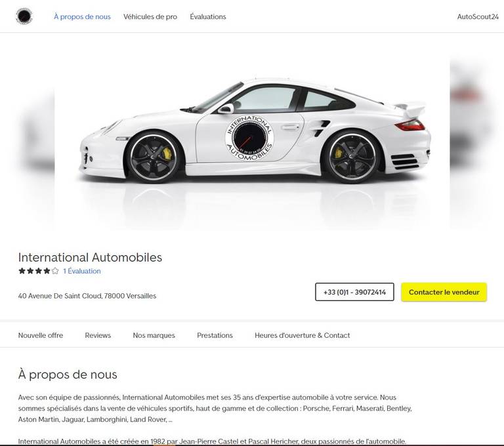
Task: Click Contacter le vendeur button
Action: click(x=444, y=292)
